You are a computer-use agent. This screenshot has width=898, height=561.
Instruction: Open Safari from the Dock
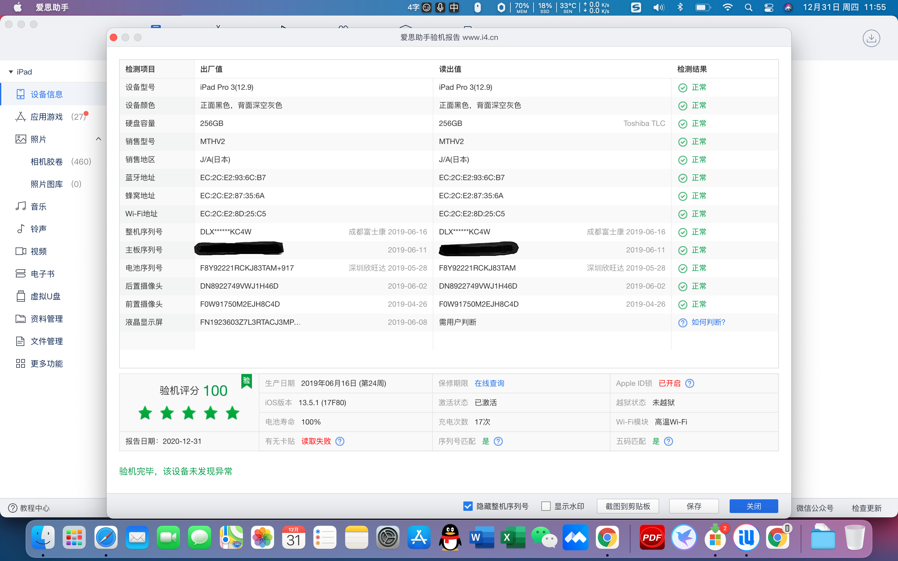coord(106,537)
